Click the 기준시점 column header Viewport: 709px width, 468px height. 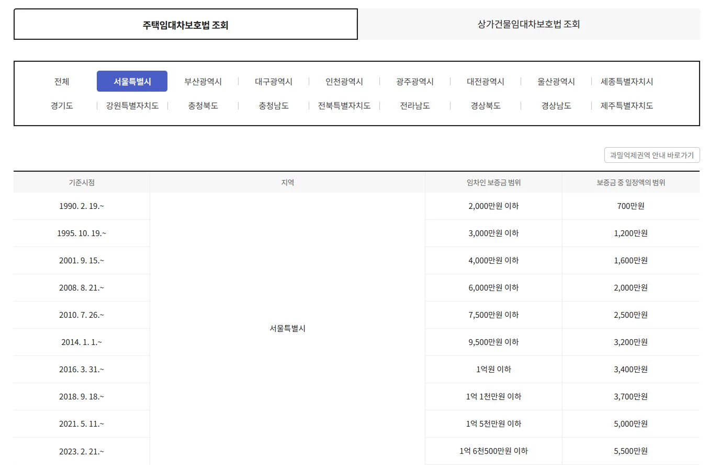pos(82,183)
